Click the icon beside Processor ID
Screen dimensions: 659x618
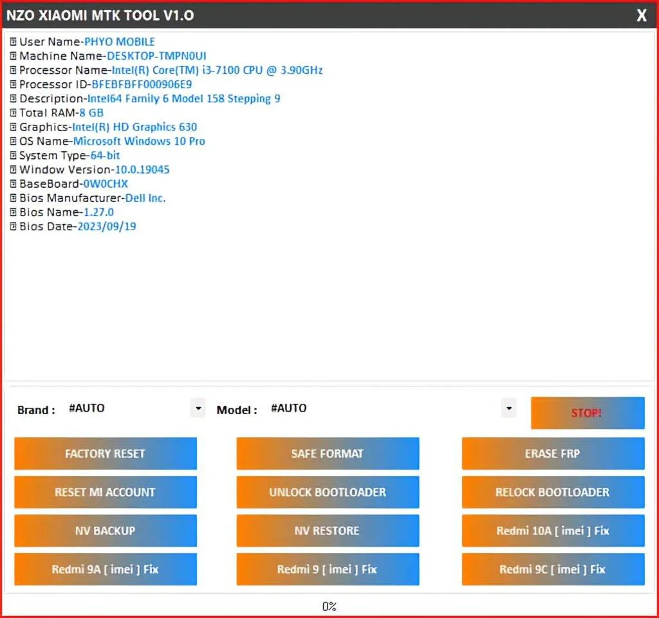(x=13, y=84)
